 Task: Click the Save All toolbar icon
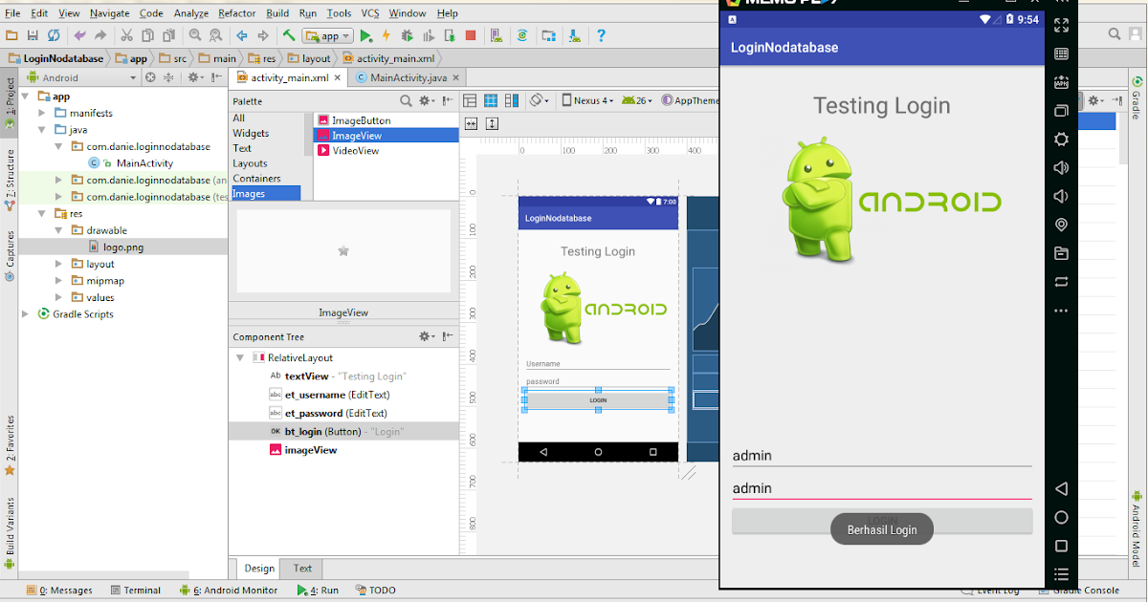coord(33,35)
